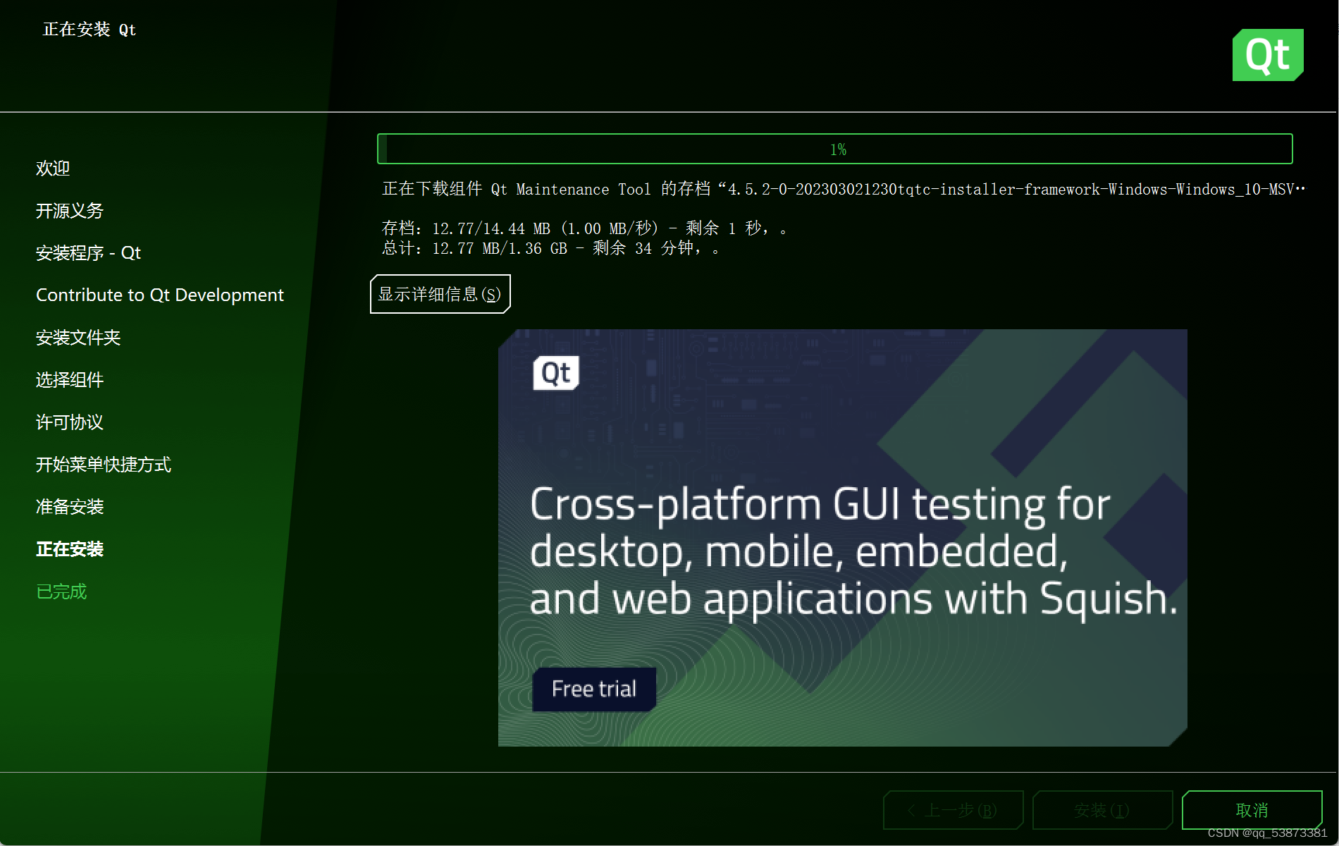Screen dimensions: 1339x846
Task: Expand details with 显示详细信息 button
Action: 440,294
